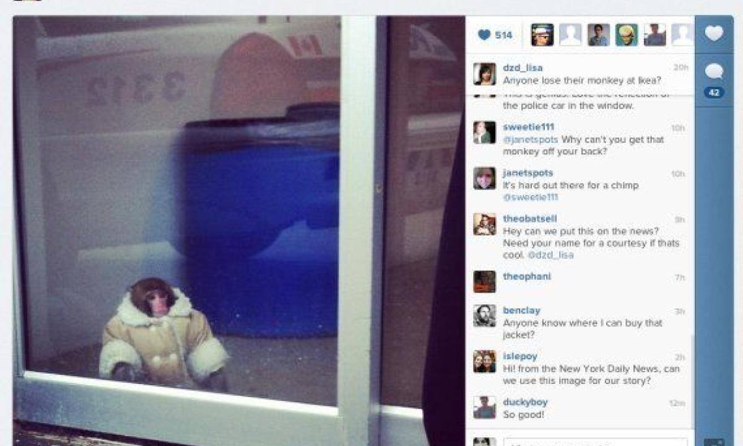Open islepoy's avatar picture
Image resolution: width=743 pixels, height=446 pixels.
pyautogui.click(x=484, y=362)
